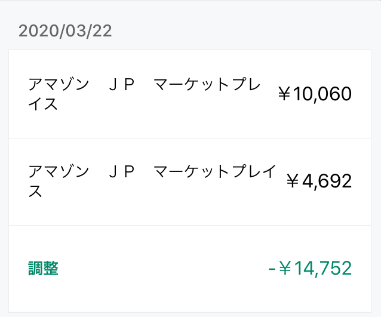Image resolution: width=381 pixels, height=317 pixels.
Task: Click the 2020/03/22 date header
Action: tap(65, 31)
